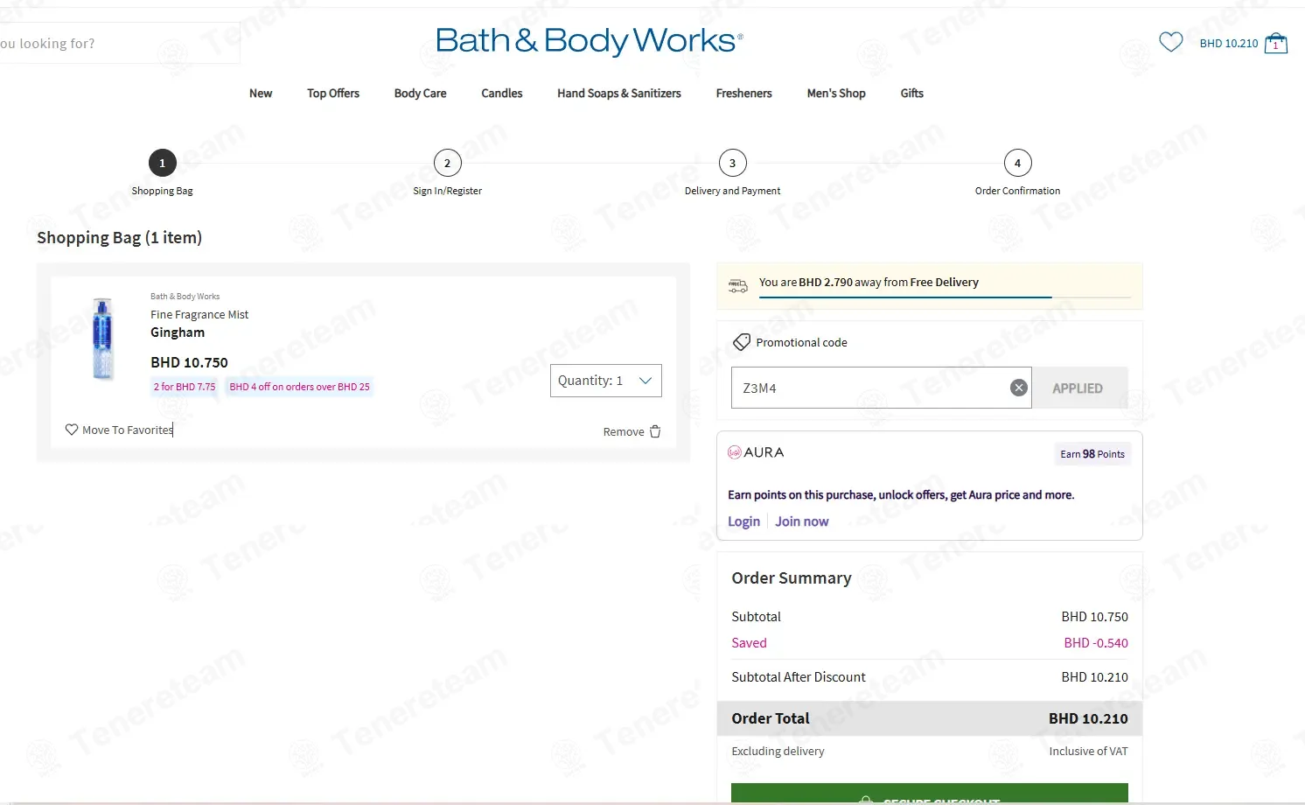Go to step 4 Order Confirmation circle
The image size is (1305, 805).
(1017, 163)
